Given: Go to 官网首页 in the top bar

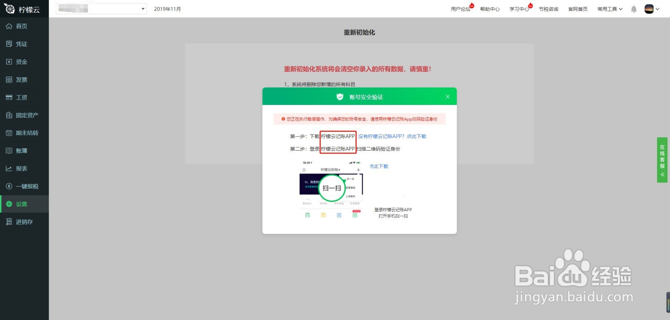Looking at the screenshot, I should [578, 9].
